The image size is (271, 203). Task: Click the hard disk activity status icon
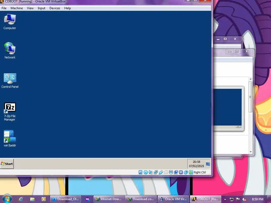click(x=140, y=172)
